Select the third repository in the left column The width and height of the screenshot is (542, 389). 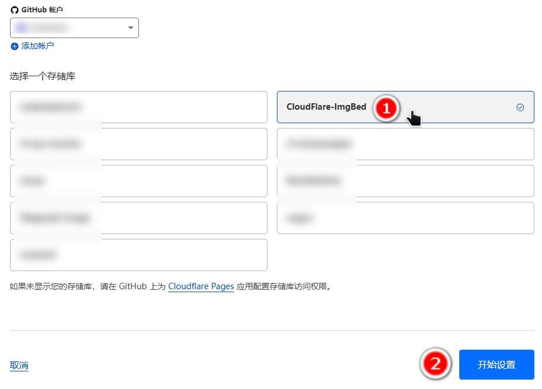(x=138, y=181)
